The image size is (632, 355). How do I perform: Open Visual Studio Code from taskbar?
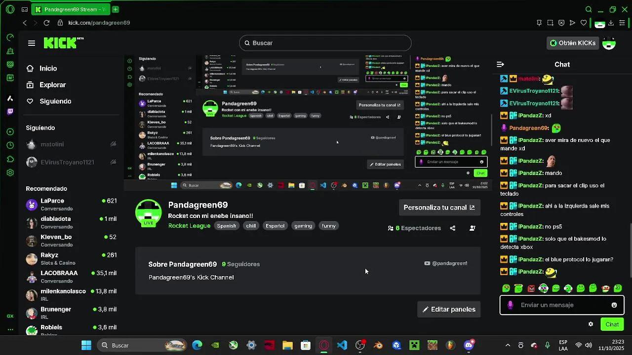342,345
